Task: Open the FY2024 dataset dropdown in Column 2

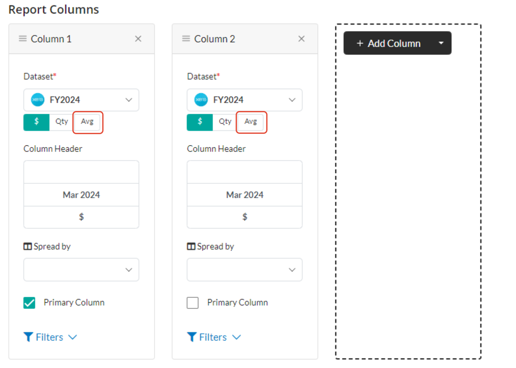Action: point(245,100)
